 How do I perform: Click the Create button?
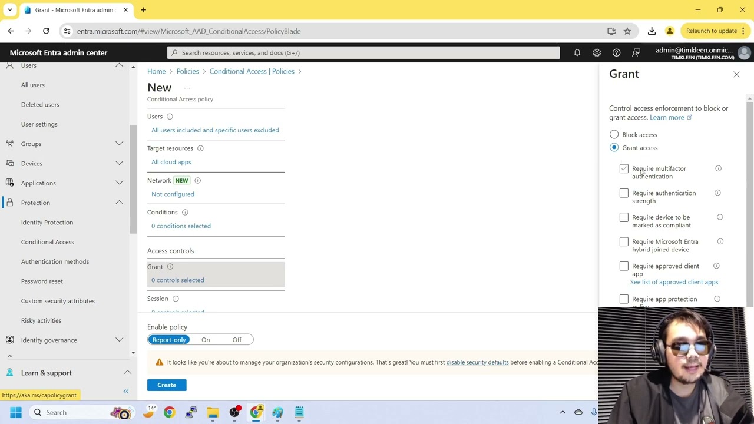click(167, 385)
